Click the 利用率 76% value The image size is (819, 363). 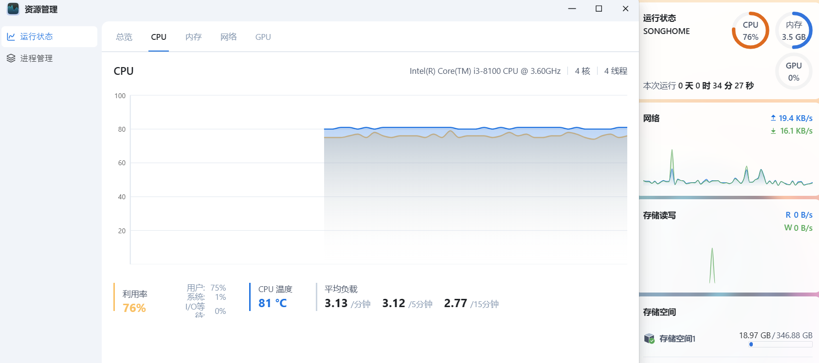pos(134,308)
